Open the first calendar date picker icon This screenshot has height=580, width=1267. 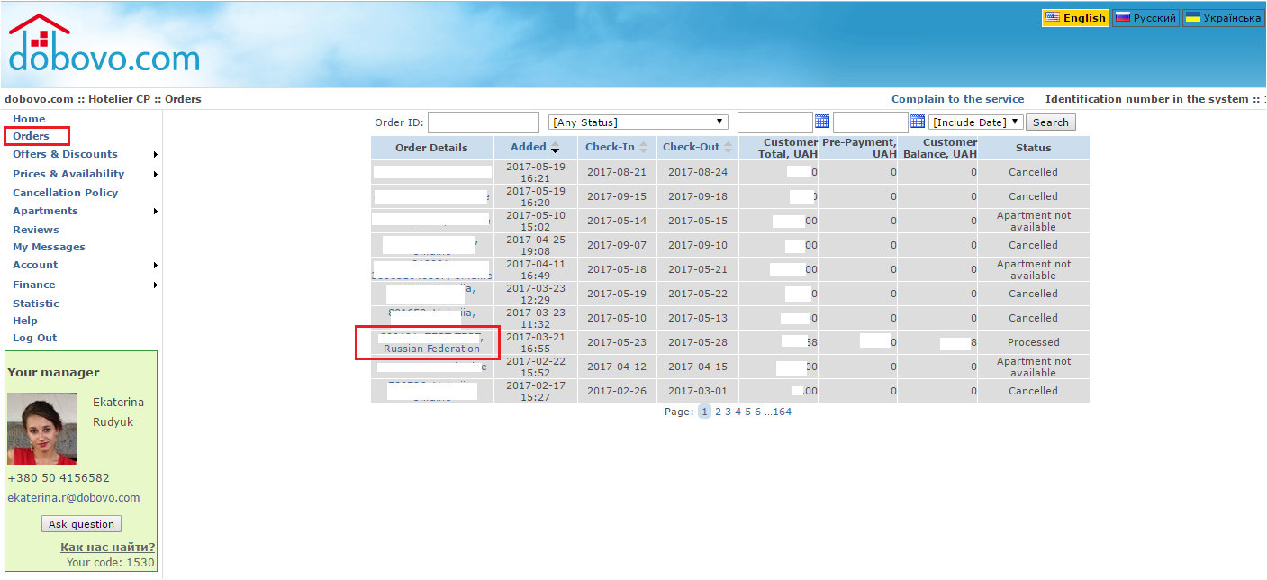822,122
